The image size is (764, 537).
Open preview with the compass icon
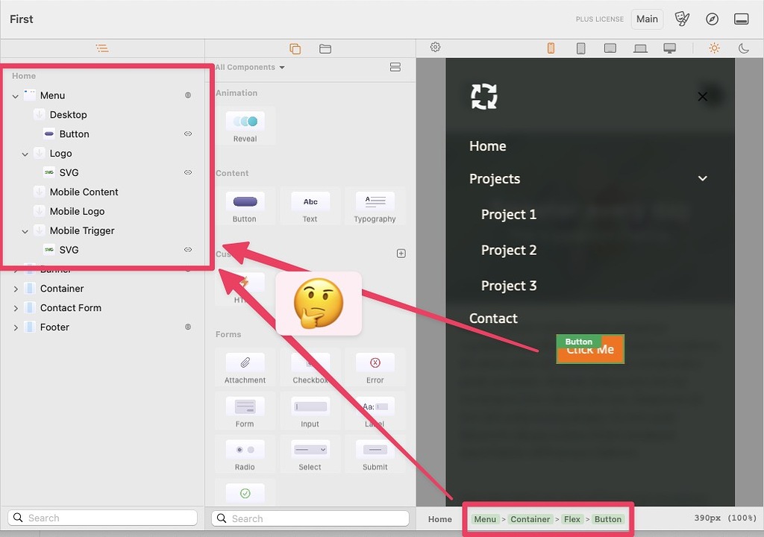click(712, 19)
